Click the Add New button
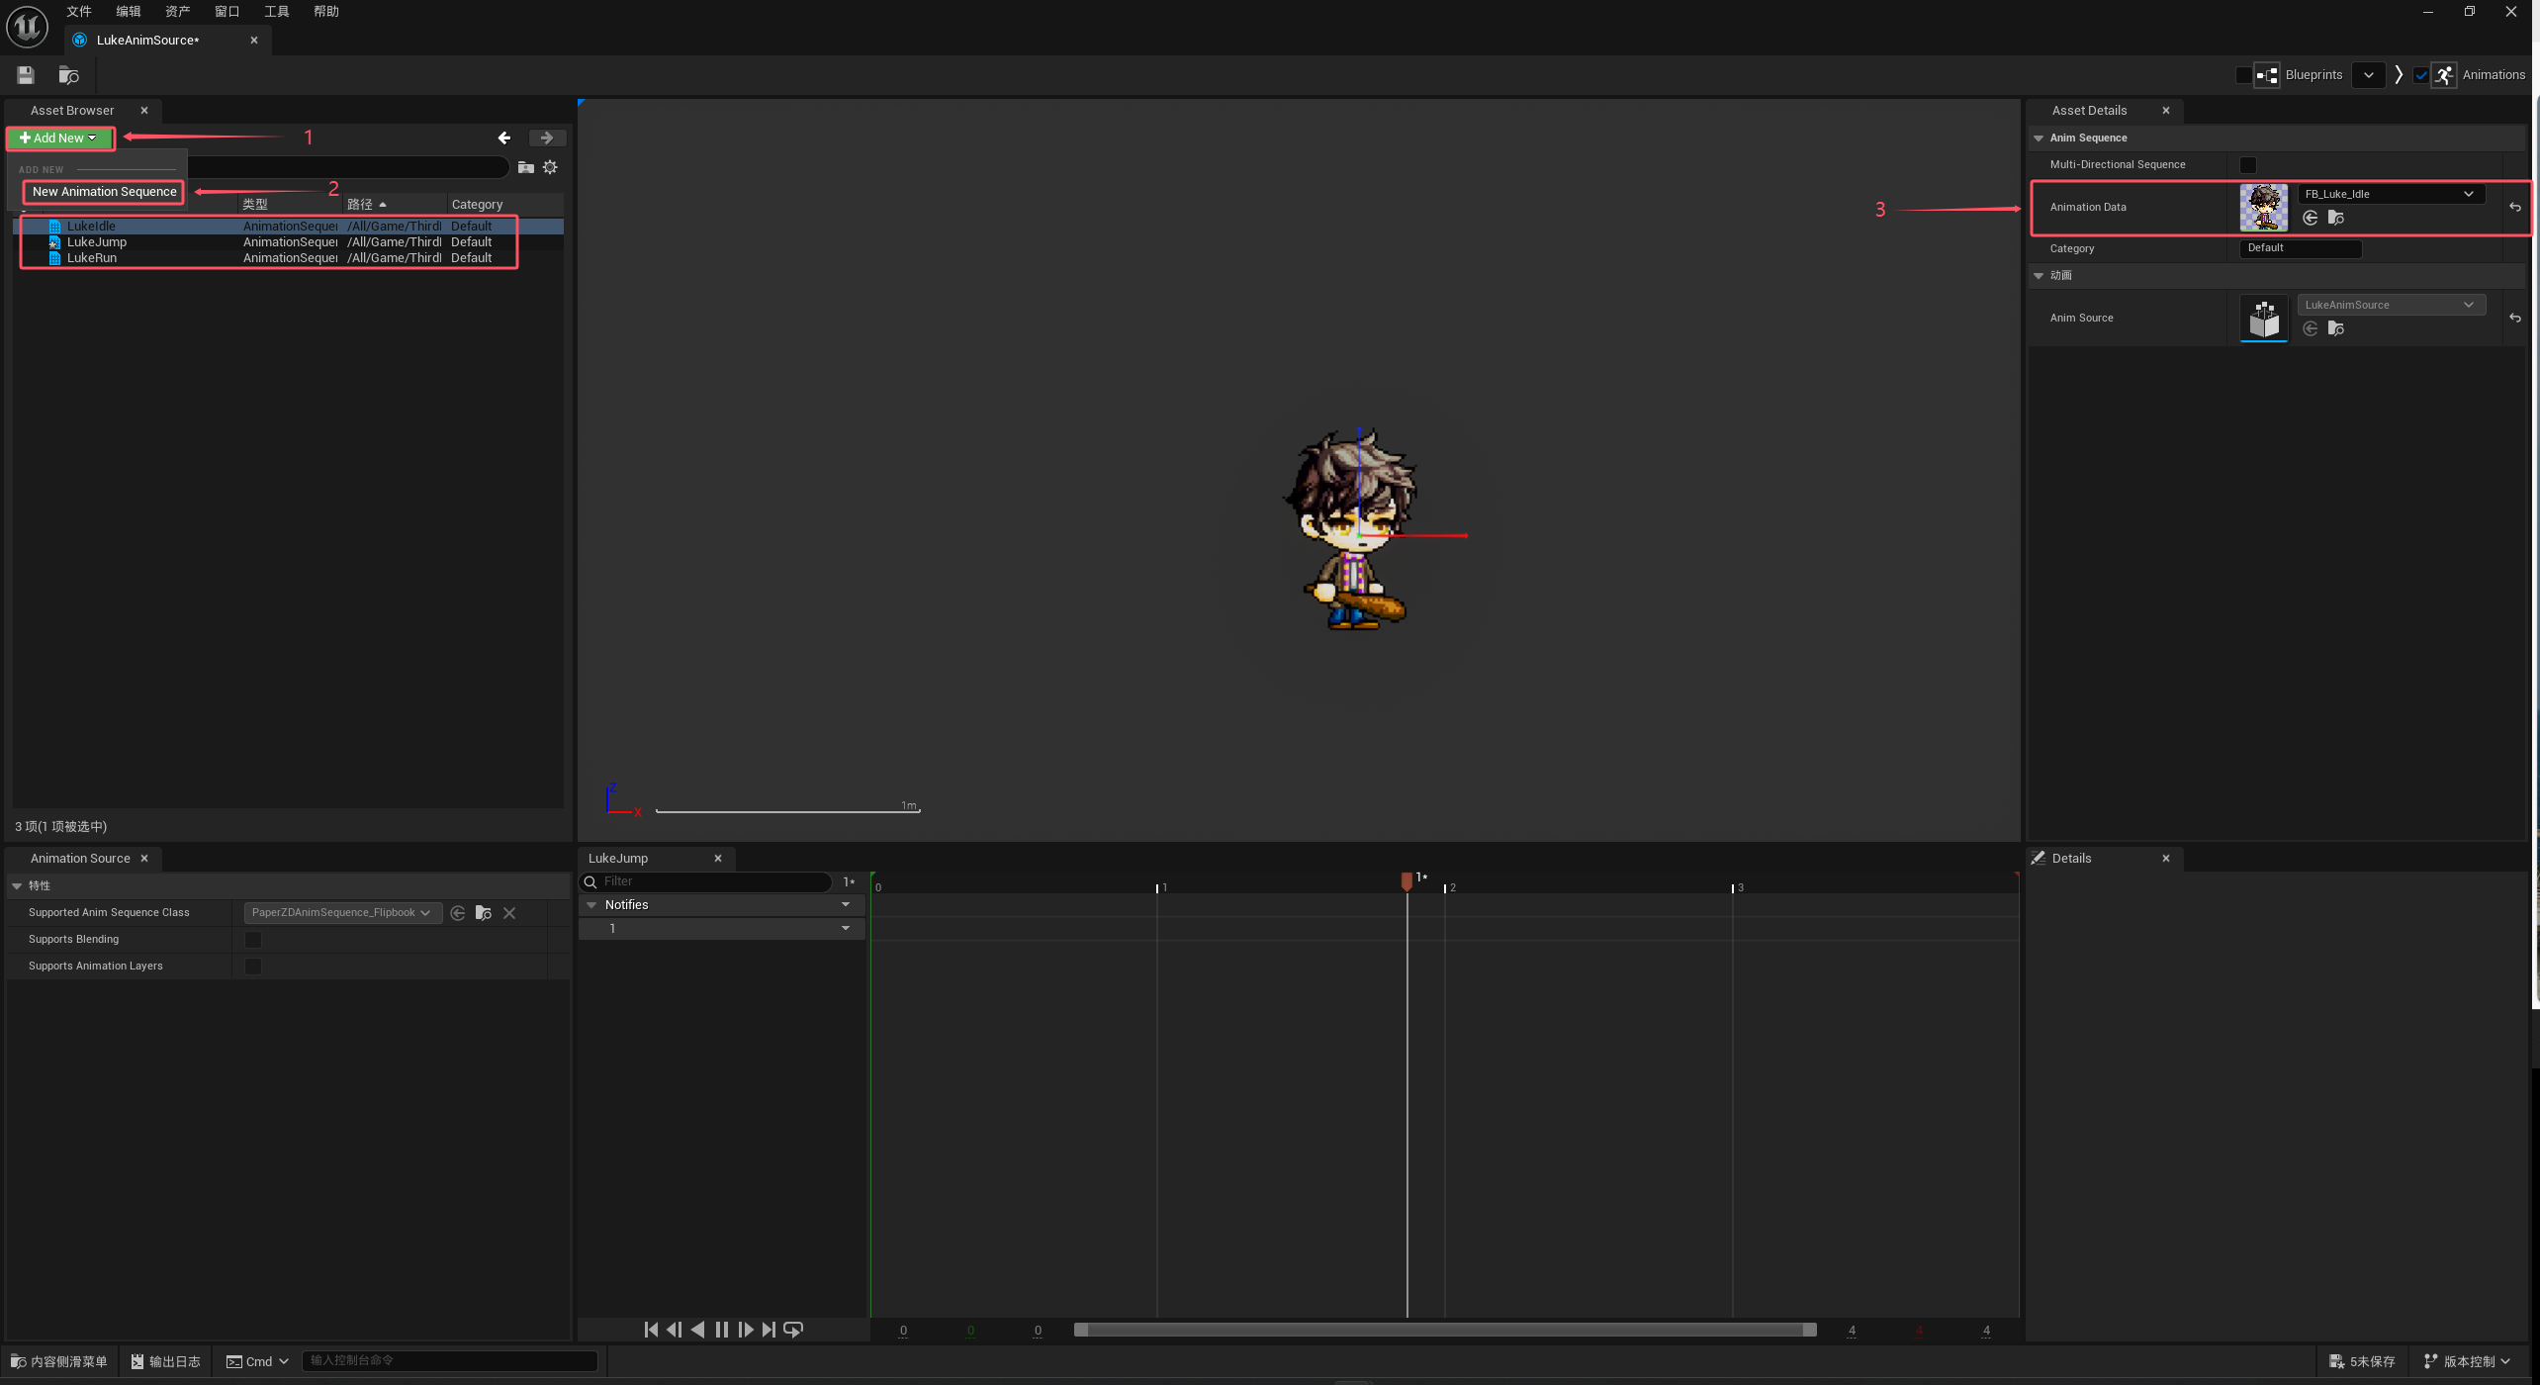 tap(58, 138)
